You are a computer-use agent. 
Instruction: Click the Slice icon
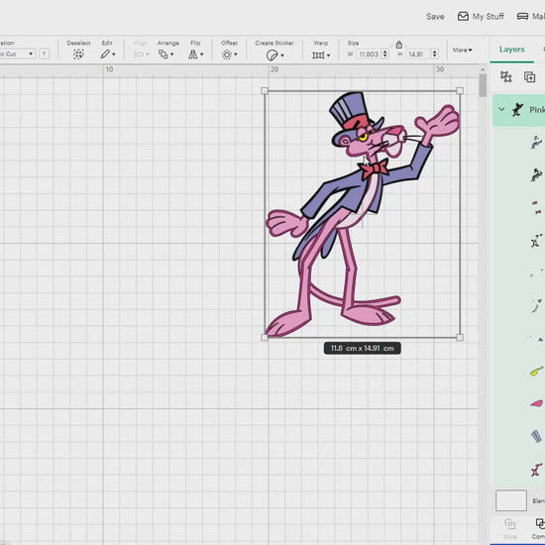tap(509, 524)
